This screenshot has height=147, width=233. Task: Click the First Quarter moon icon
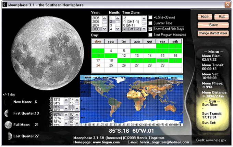click(7, 114)
